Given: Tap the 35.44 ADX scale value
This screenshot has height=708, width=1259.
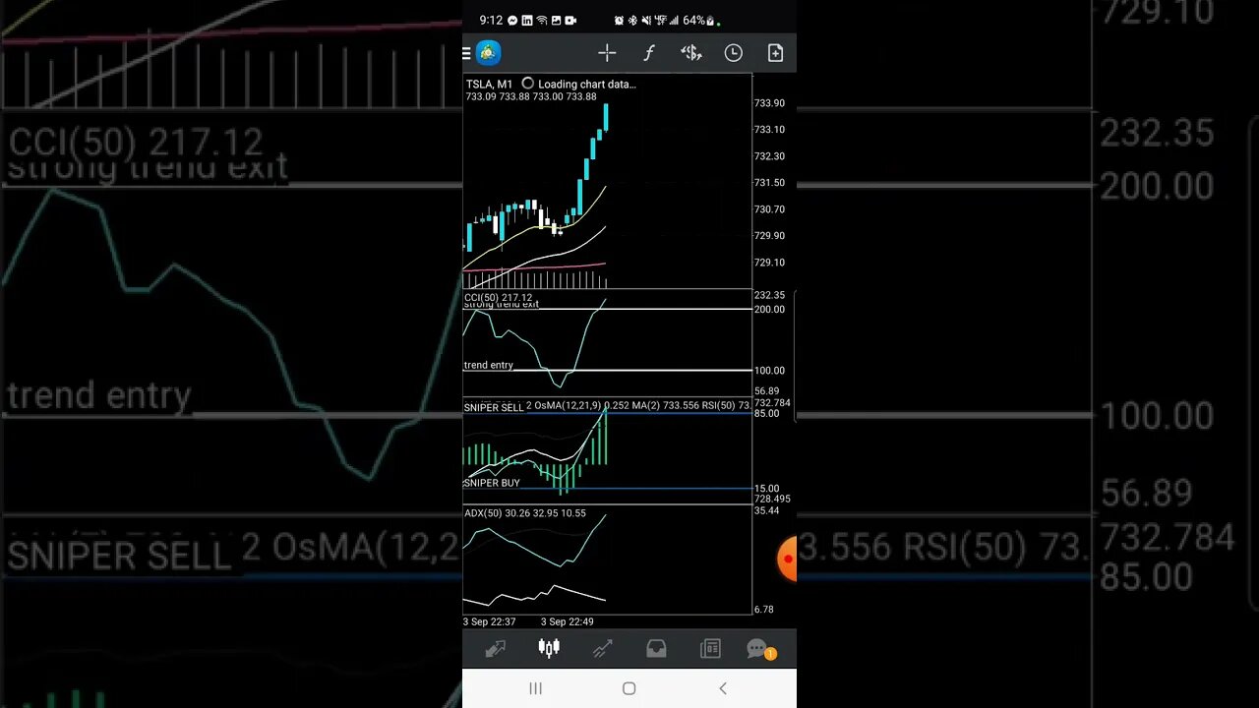Looking at the screenshot, I should 766,510.
